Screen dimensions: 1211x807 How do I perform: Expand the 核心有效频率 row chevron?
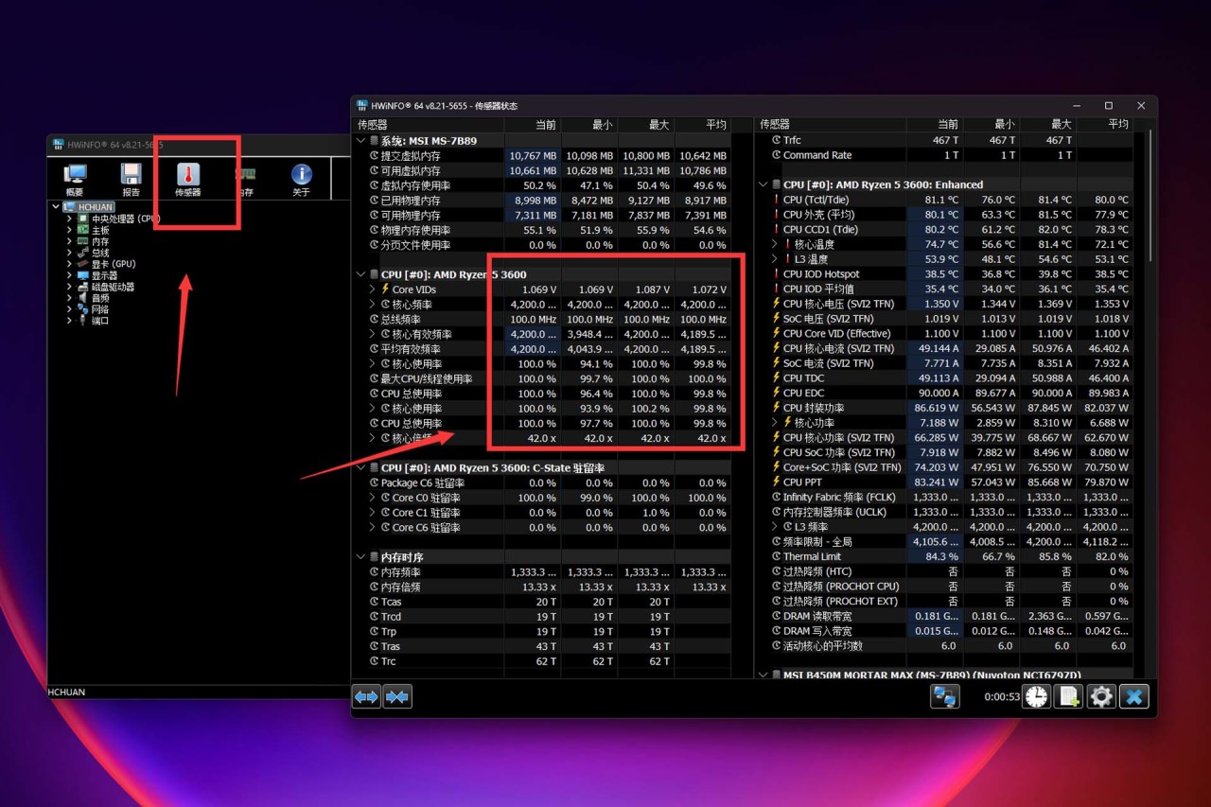click(x=372, y=334)
